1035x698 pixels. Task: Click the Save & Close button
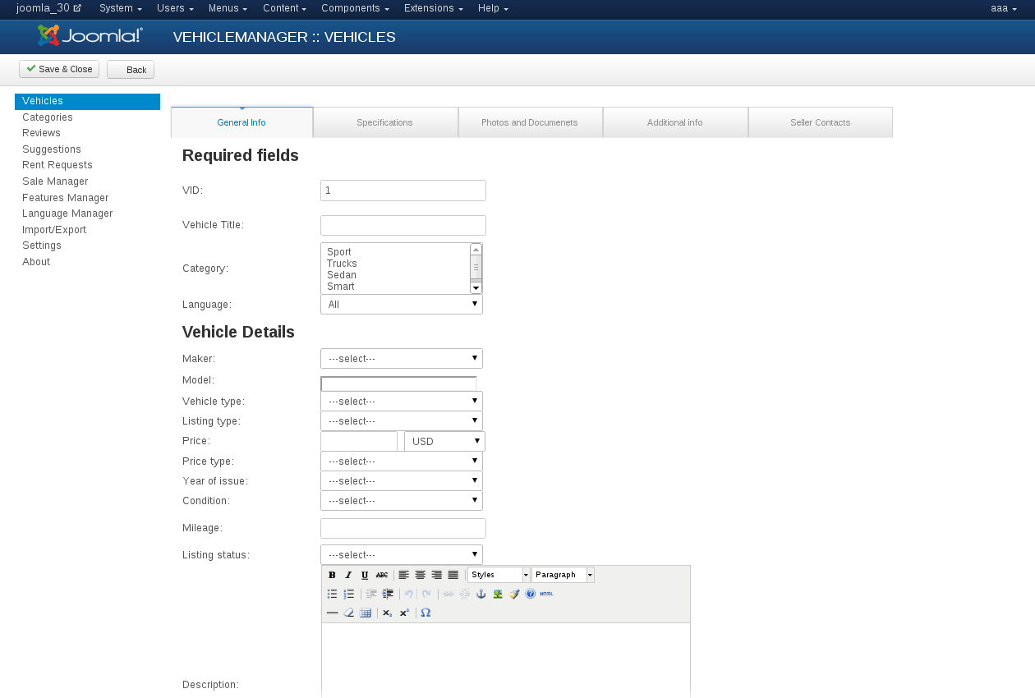pos(58,69)
